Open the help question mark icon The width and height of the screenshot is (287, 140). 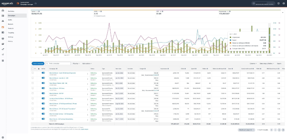[x=278, y=3]
